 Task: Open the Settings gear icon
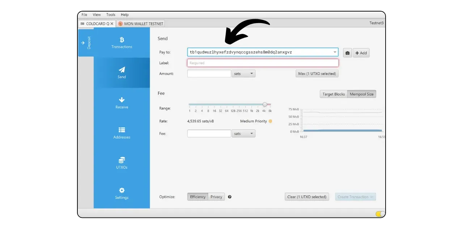coord(122,190)
